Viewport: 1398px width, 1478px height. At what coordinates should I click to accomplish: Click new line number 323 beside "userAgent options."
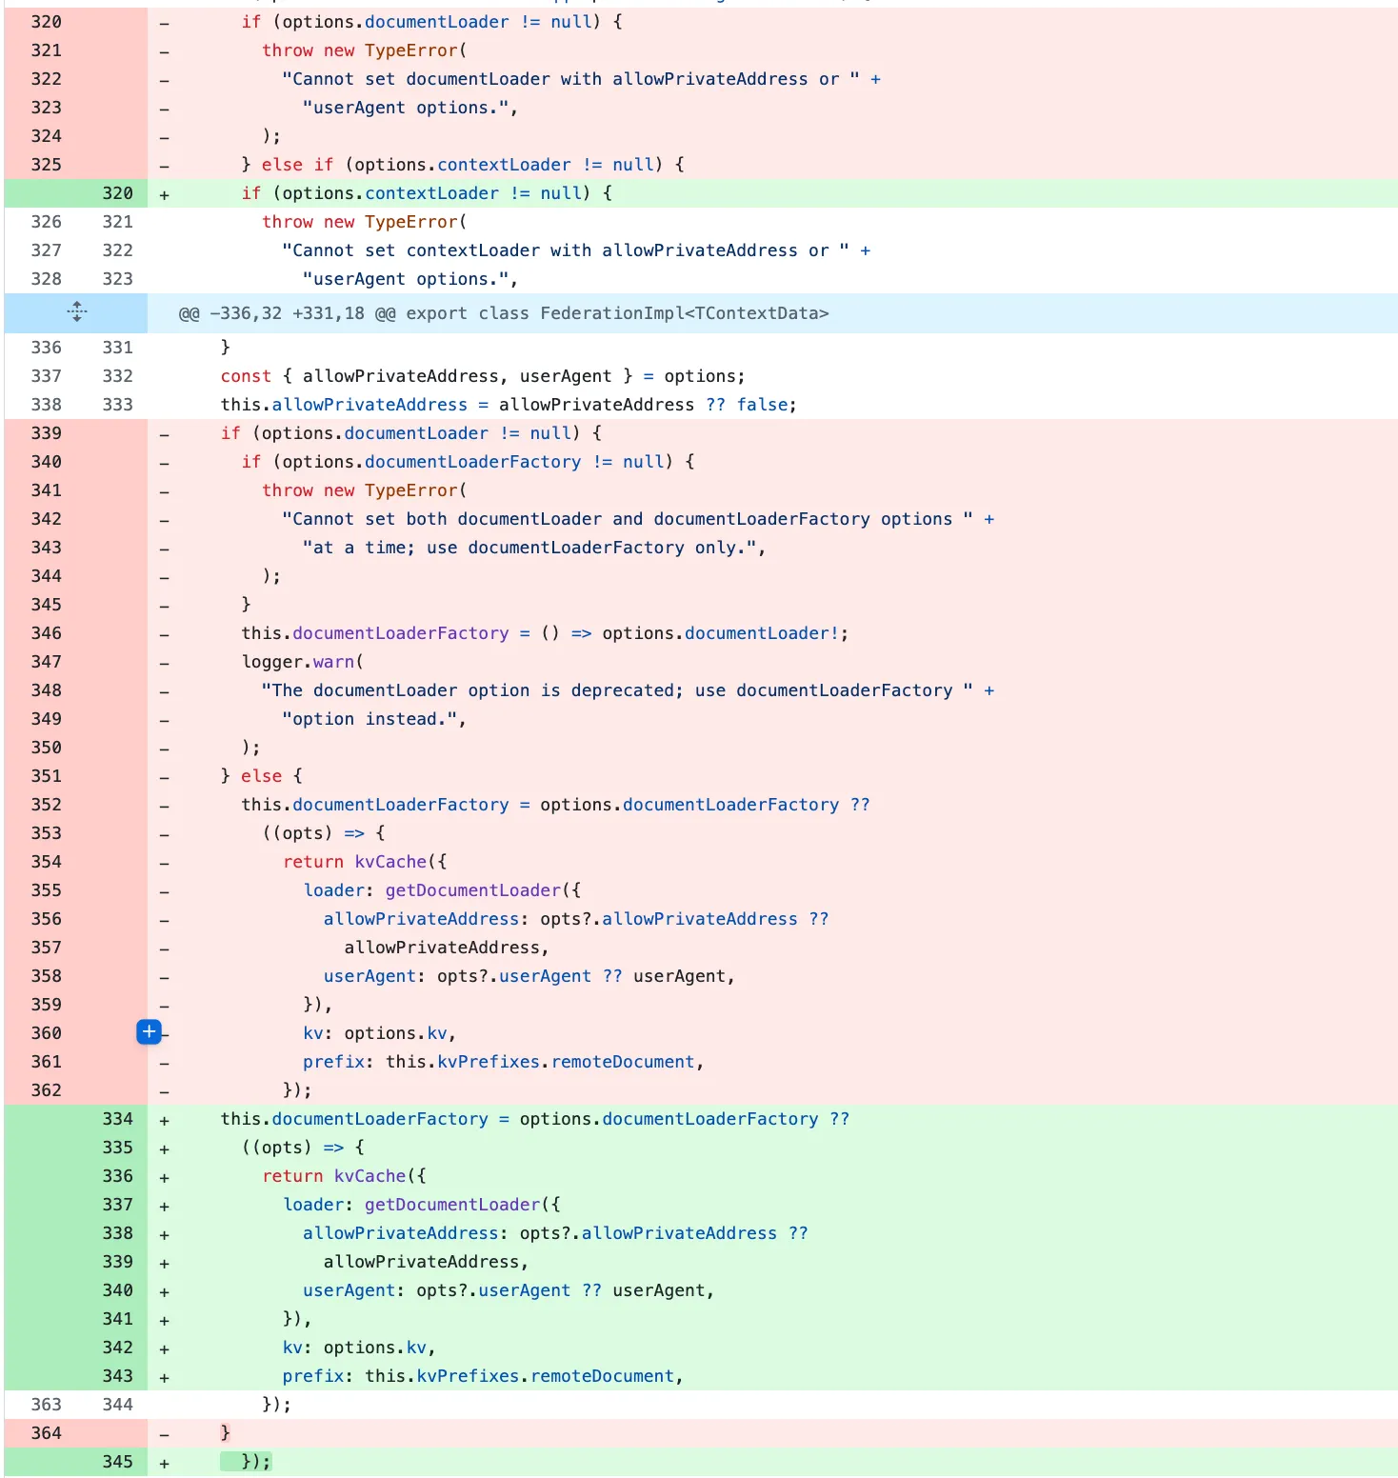pyautogui.click(x=117, y=279)
